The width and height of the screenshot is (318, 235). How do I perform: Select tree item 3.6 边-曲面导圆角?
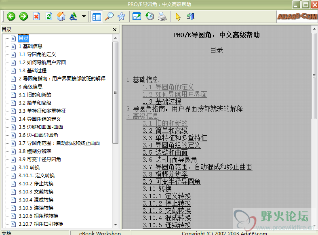(x=38, y=135)
